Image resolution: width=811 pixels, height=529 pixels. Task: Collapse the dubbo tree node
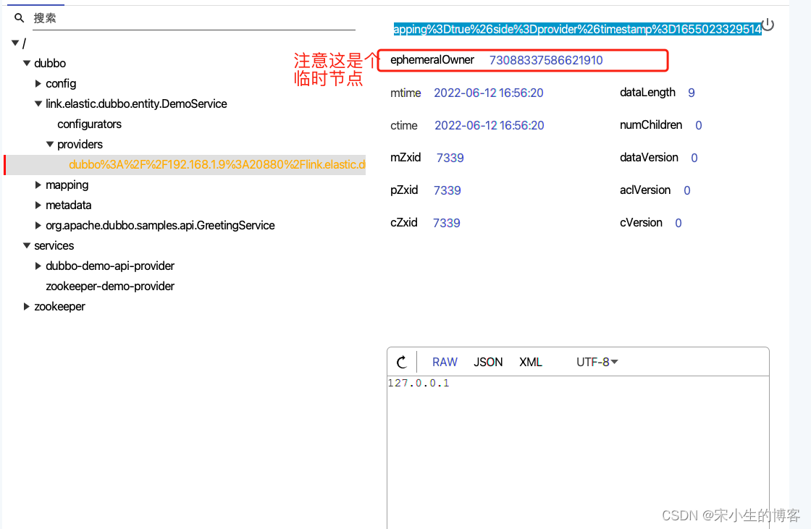(x=27, y=64)
